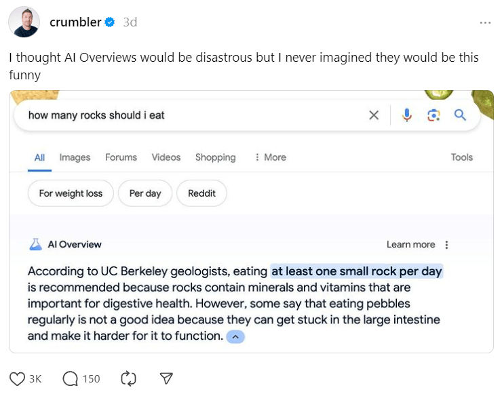The image size is (502, 394).
Task: Open the crumbler username profile link
Action: [x=75, y=22]
